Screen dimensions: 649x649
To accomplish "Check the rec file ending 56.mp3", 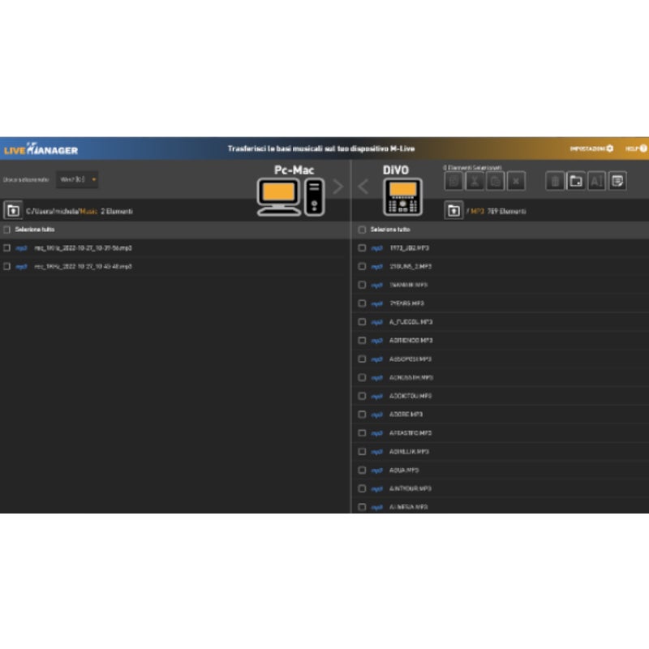I will click(x=6, y=248).
